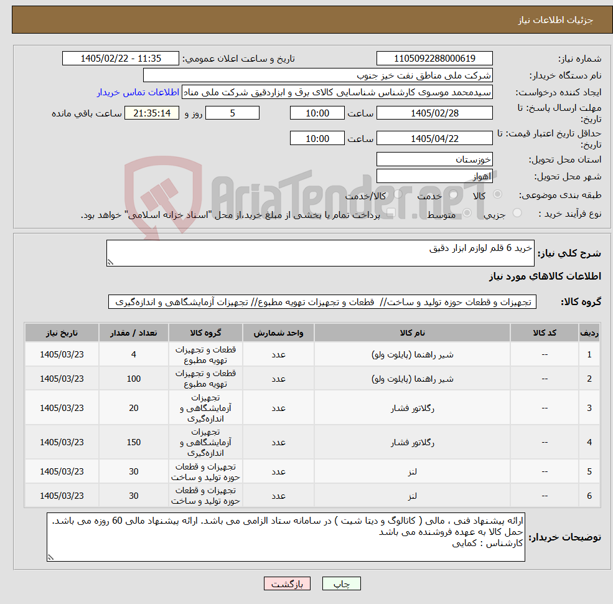Click the واحد شمارش column header
Image resolution: width=613 pixels, height=604 pixels.
pyautogui.click(x=278, y=333)
